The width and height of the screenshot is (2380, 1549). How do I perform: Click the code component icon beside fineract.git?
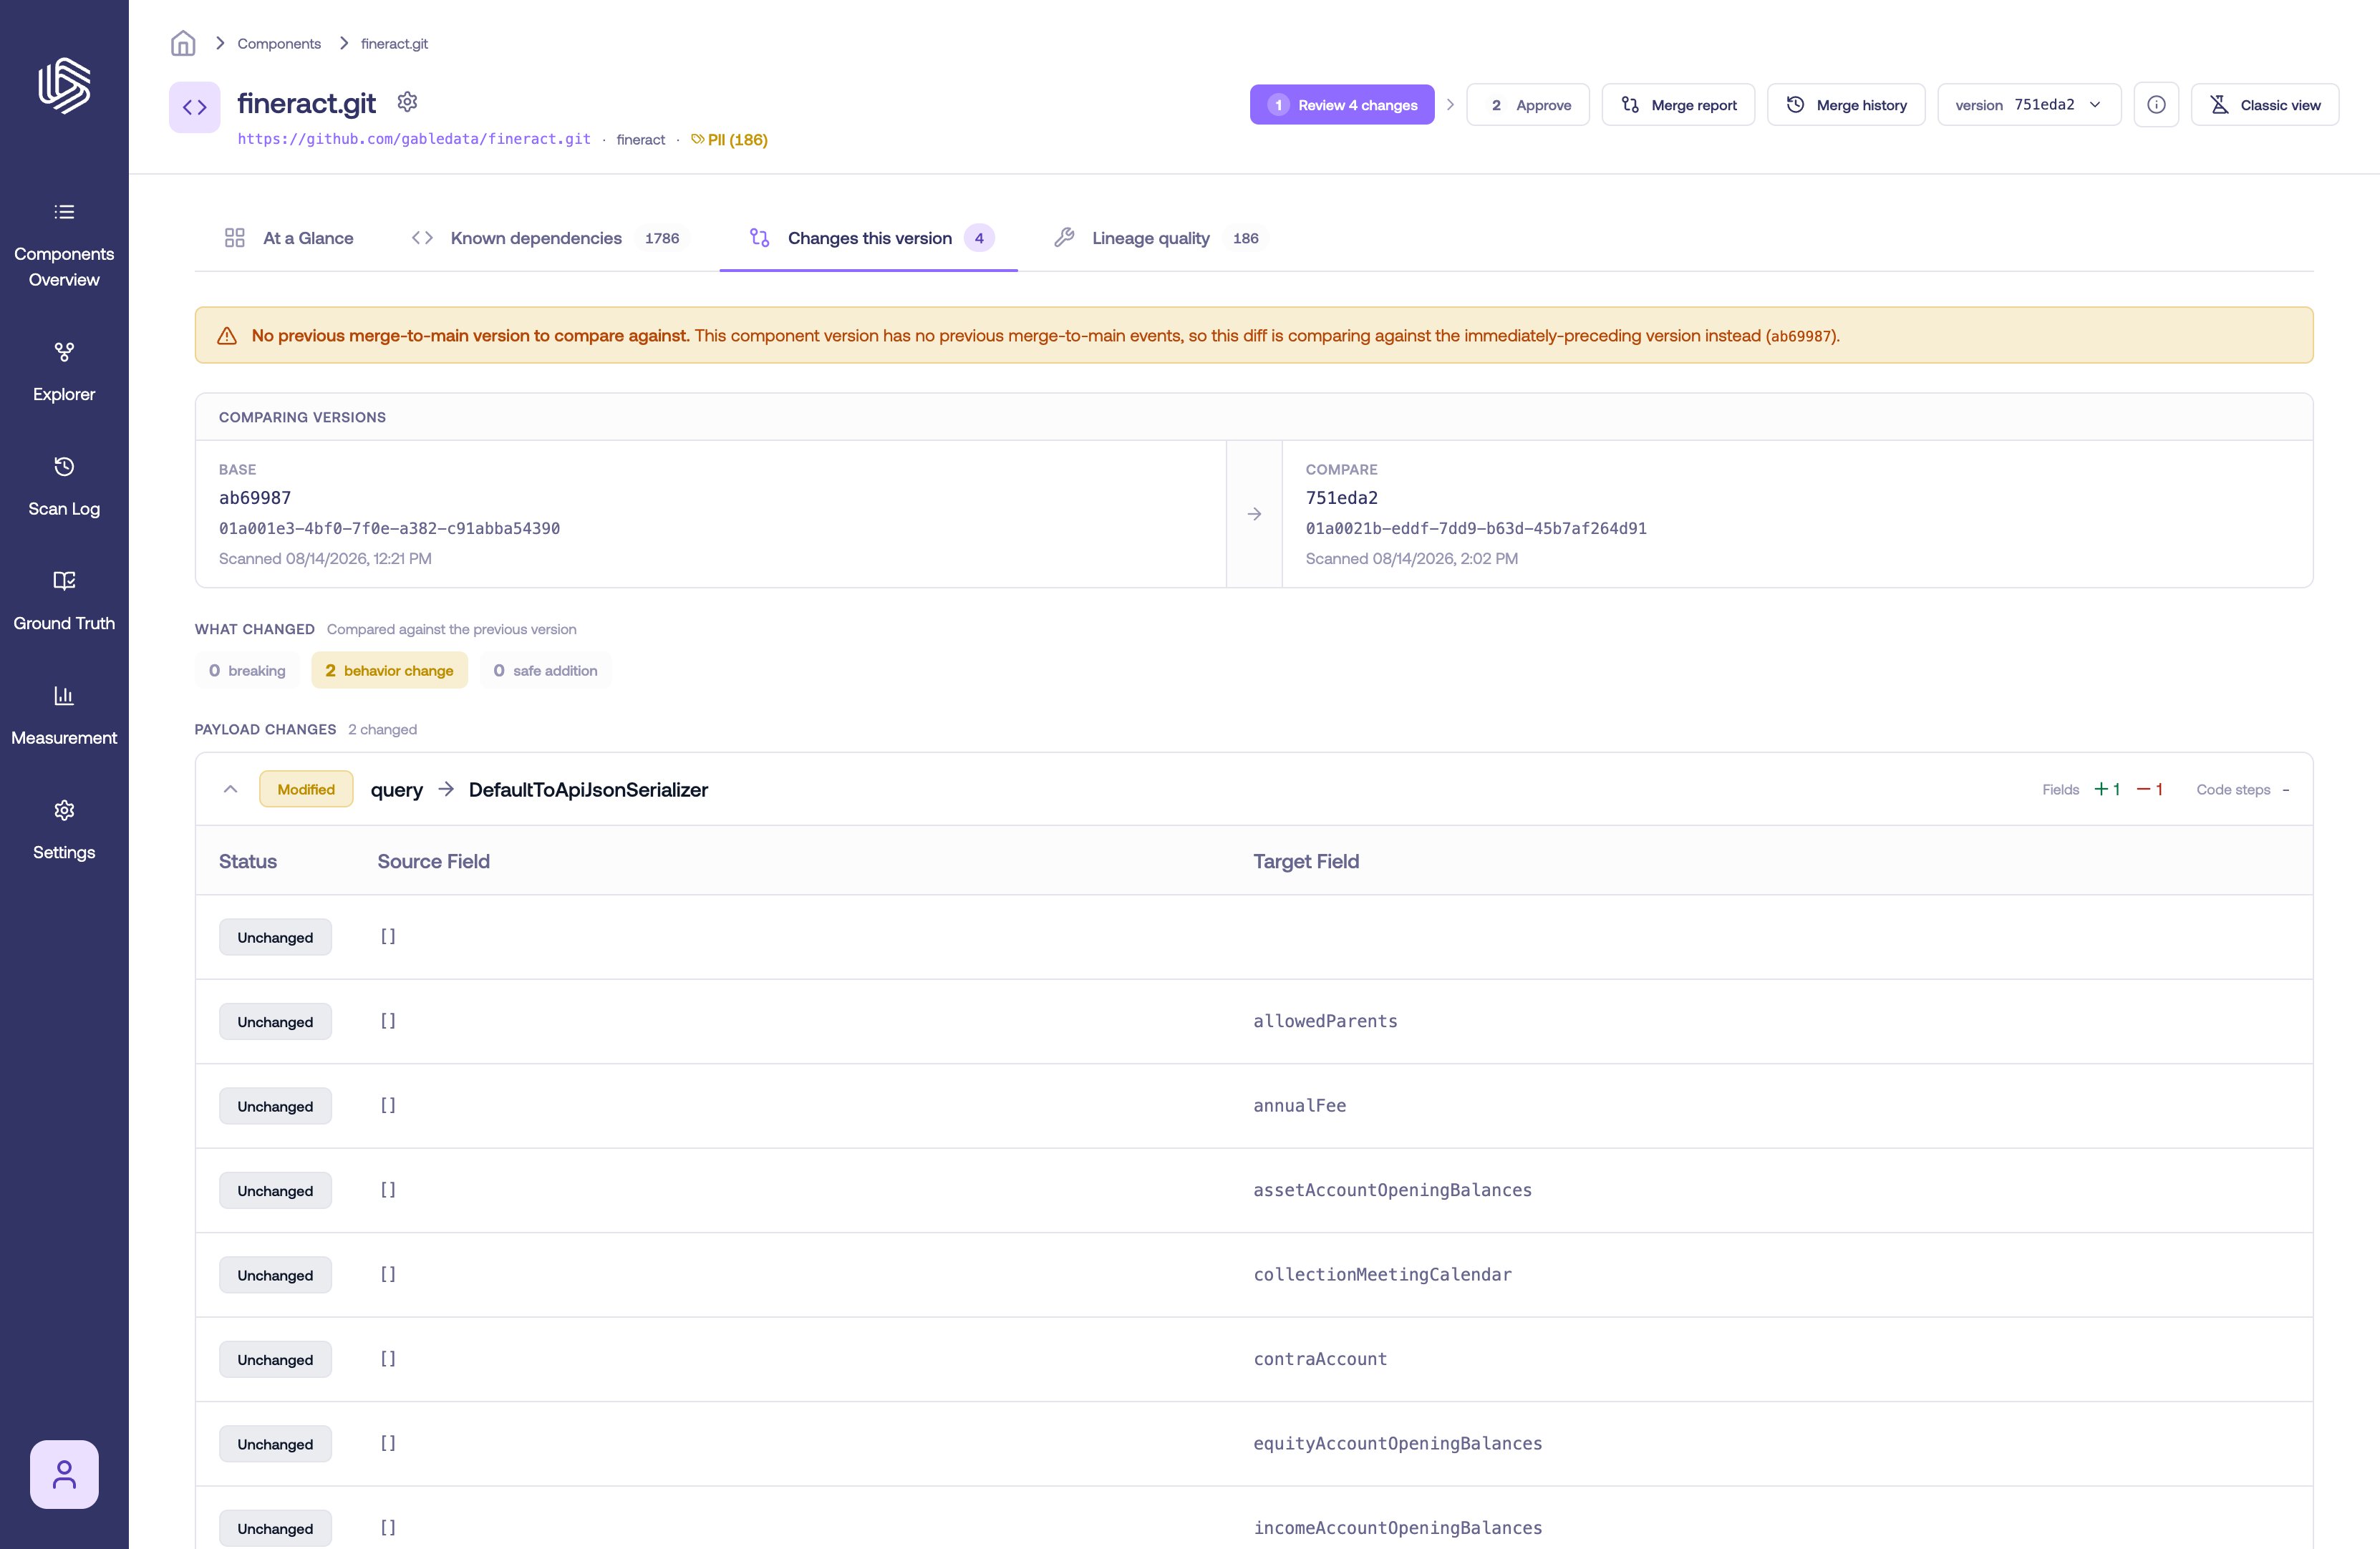[195, 107]
